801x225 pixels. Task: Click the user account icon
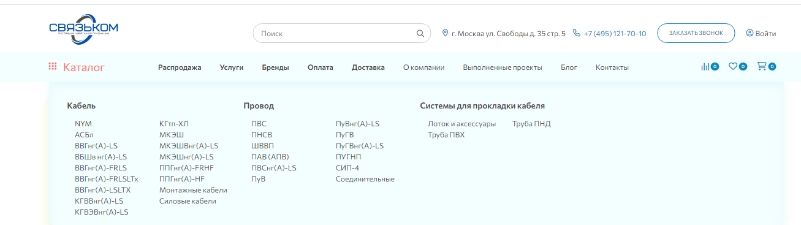click(749, 33)
